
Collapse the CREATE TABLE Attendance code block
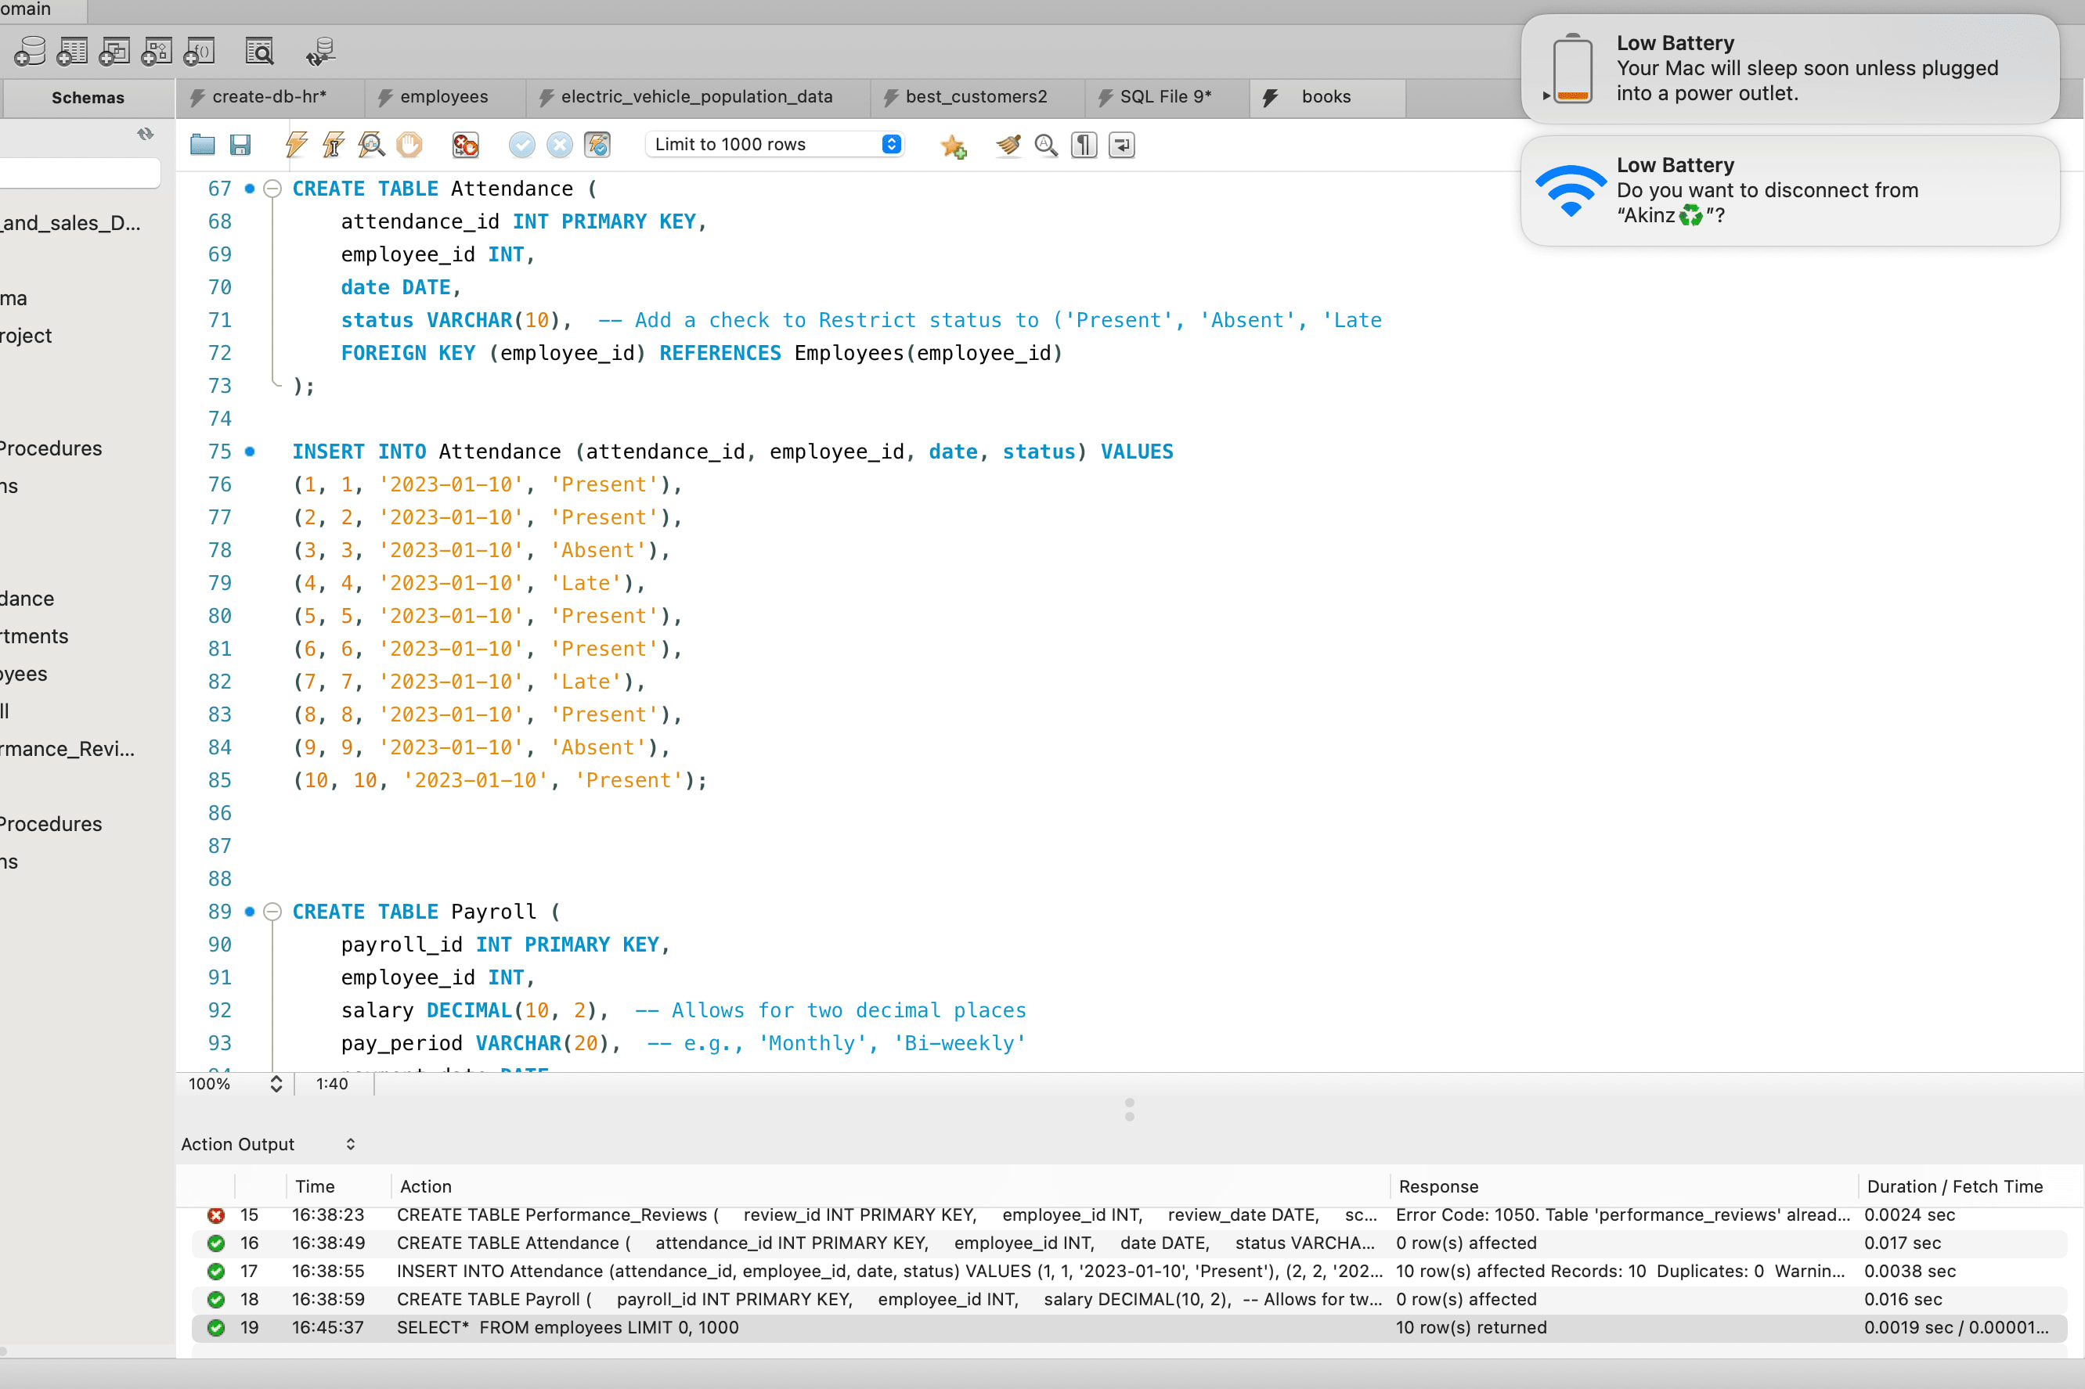273,189
